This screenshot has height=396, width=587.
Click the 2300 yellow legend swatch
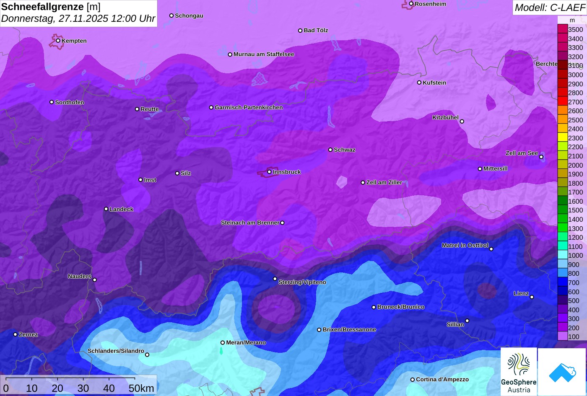coord(562,138)
